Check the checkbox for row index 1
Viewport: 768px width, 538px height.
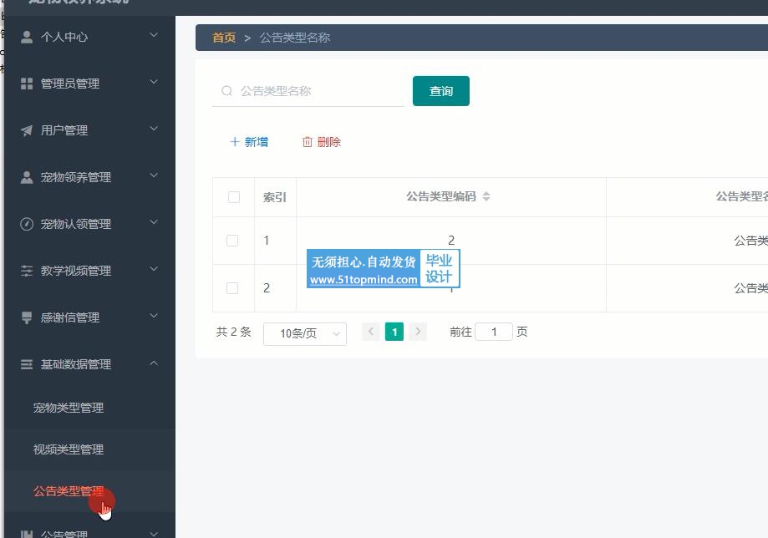232,241
